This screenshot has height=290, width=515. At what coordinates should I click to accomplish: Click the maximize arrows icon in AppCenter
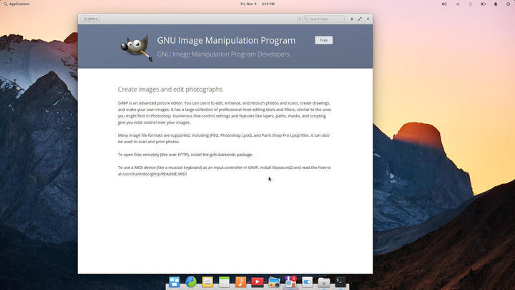[360, 19]
